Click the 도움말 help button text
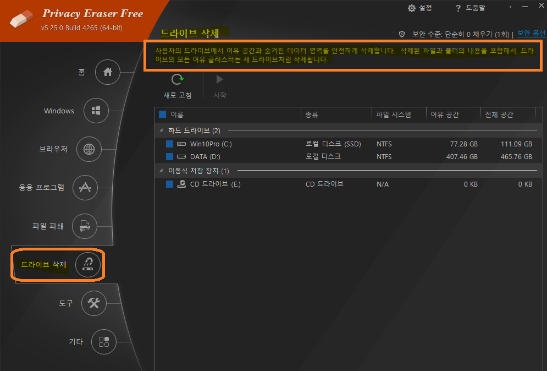Image resolution: width=547 pixels, height=371 pixels. tap(475, 8)
